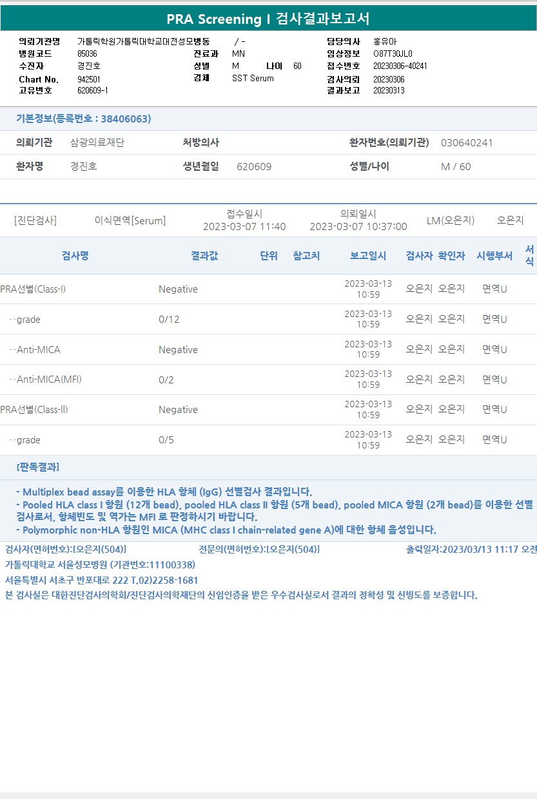Image resolution: width=537 pixels, height=799 pixels.
Task: Select the 'Multiplex bead assay' interpretation line
Action: (164, 492)
